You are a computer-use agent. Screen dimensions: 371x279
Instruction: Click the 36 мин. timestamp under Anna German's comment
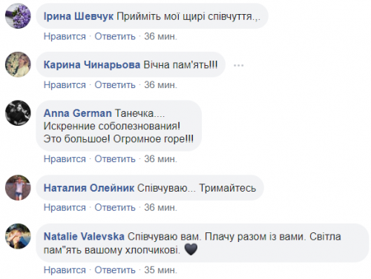point(161,159)
